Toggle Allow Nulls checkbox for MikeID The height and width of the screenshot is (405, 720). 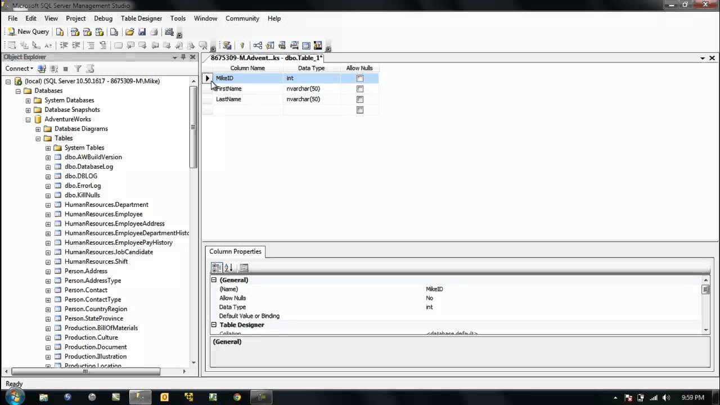360,78
